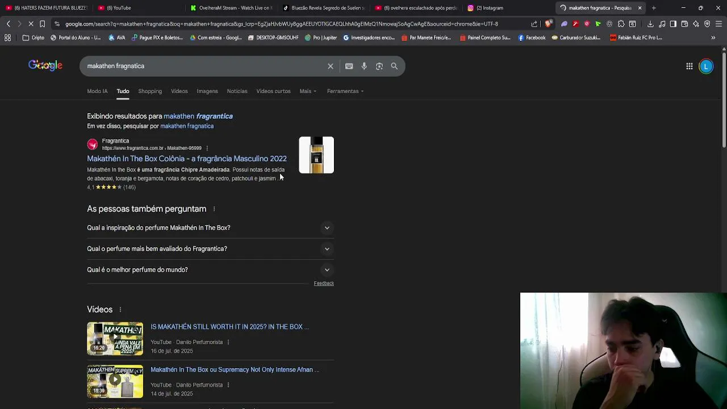Play the 16:20 Makathén video thumbnail
The width and height of the screenshot is (727, 409).
tap(115, 339)
